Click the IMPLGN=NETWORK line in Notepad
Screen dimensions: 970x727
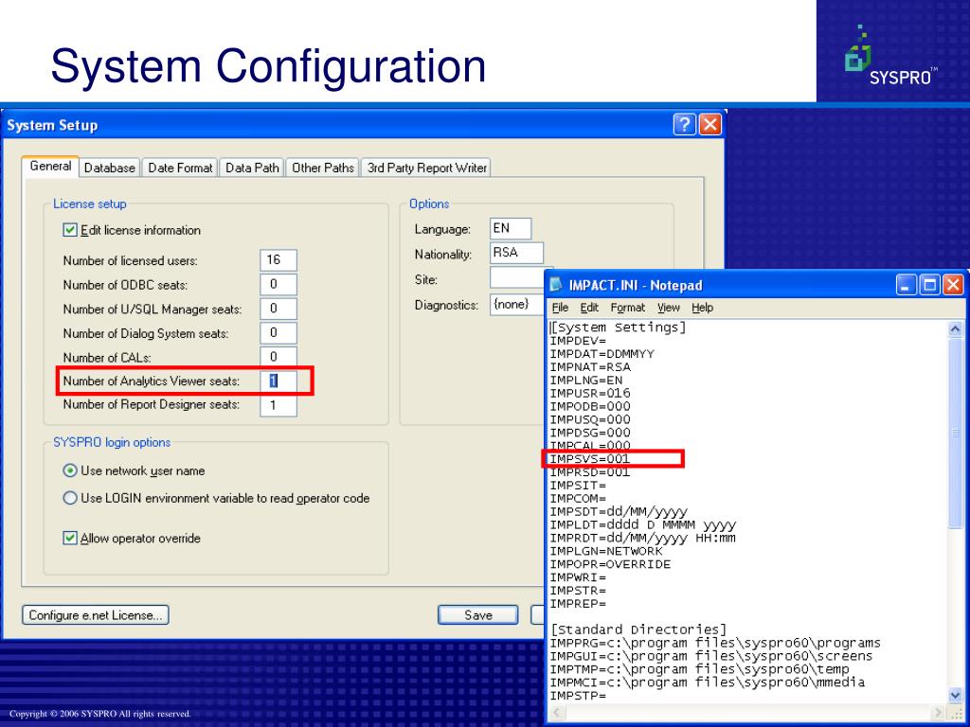pyautogui.click(x=606, y=551)
